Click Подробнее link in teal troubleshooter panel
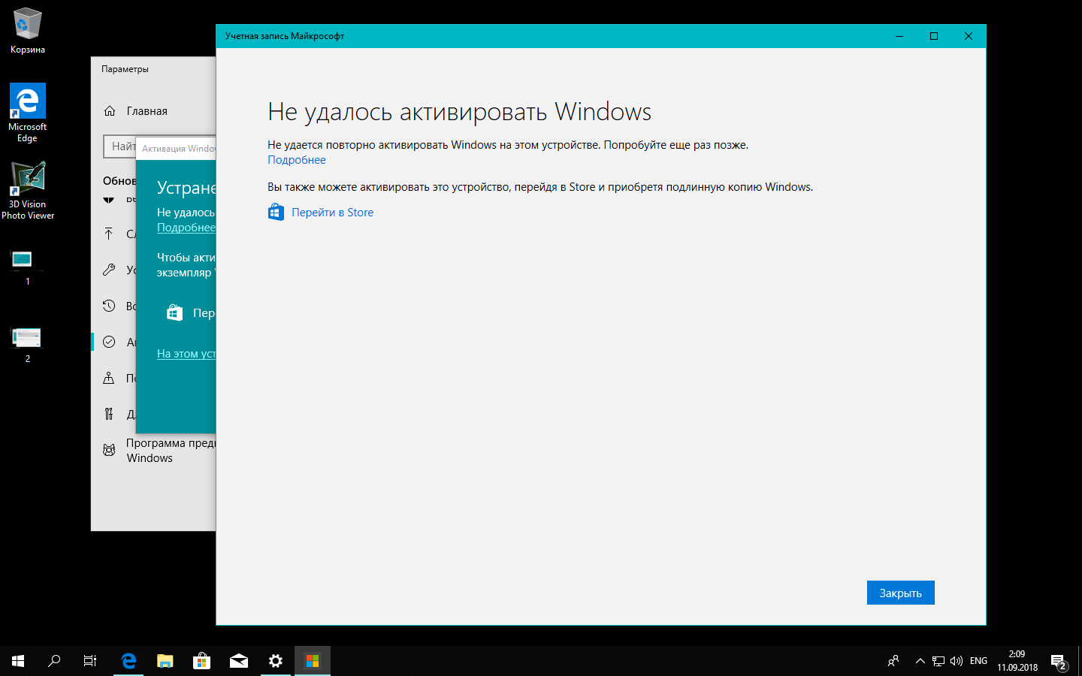1082x676 pixels. pyautogui.click(x=186, y=228)
